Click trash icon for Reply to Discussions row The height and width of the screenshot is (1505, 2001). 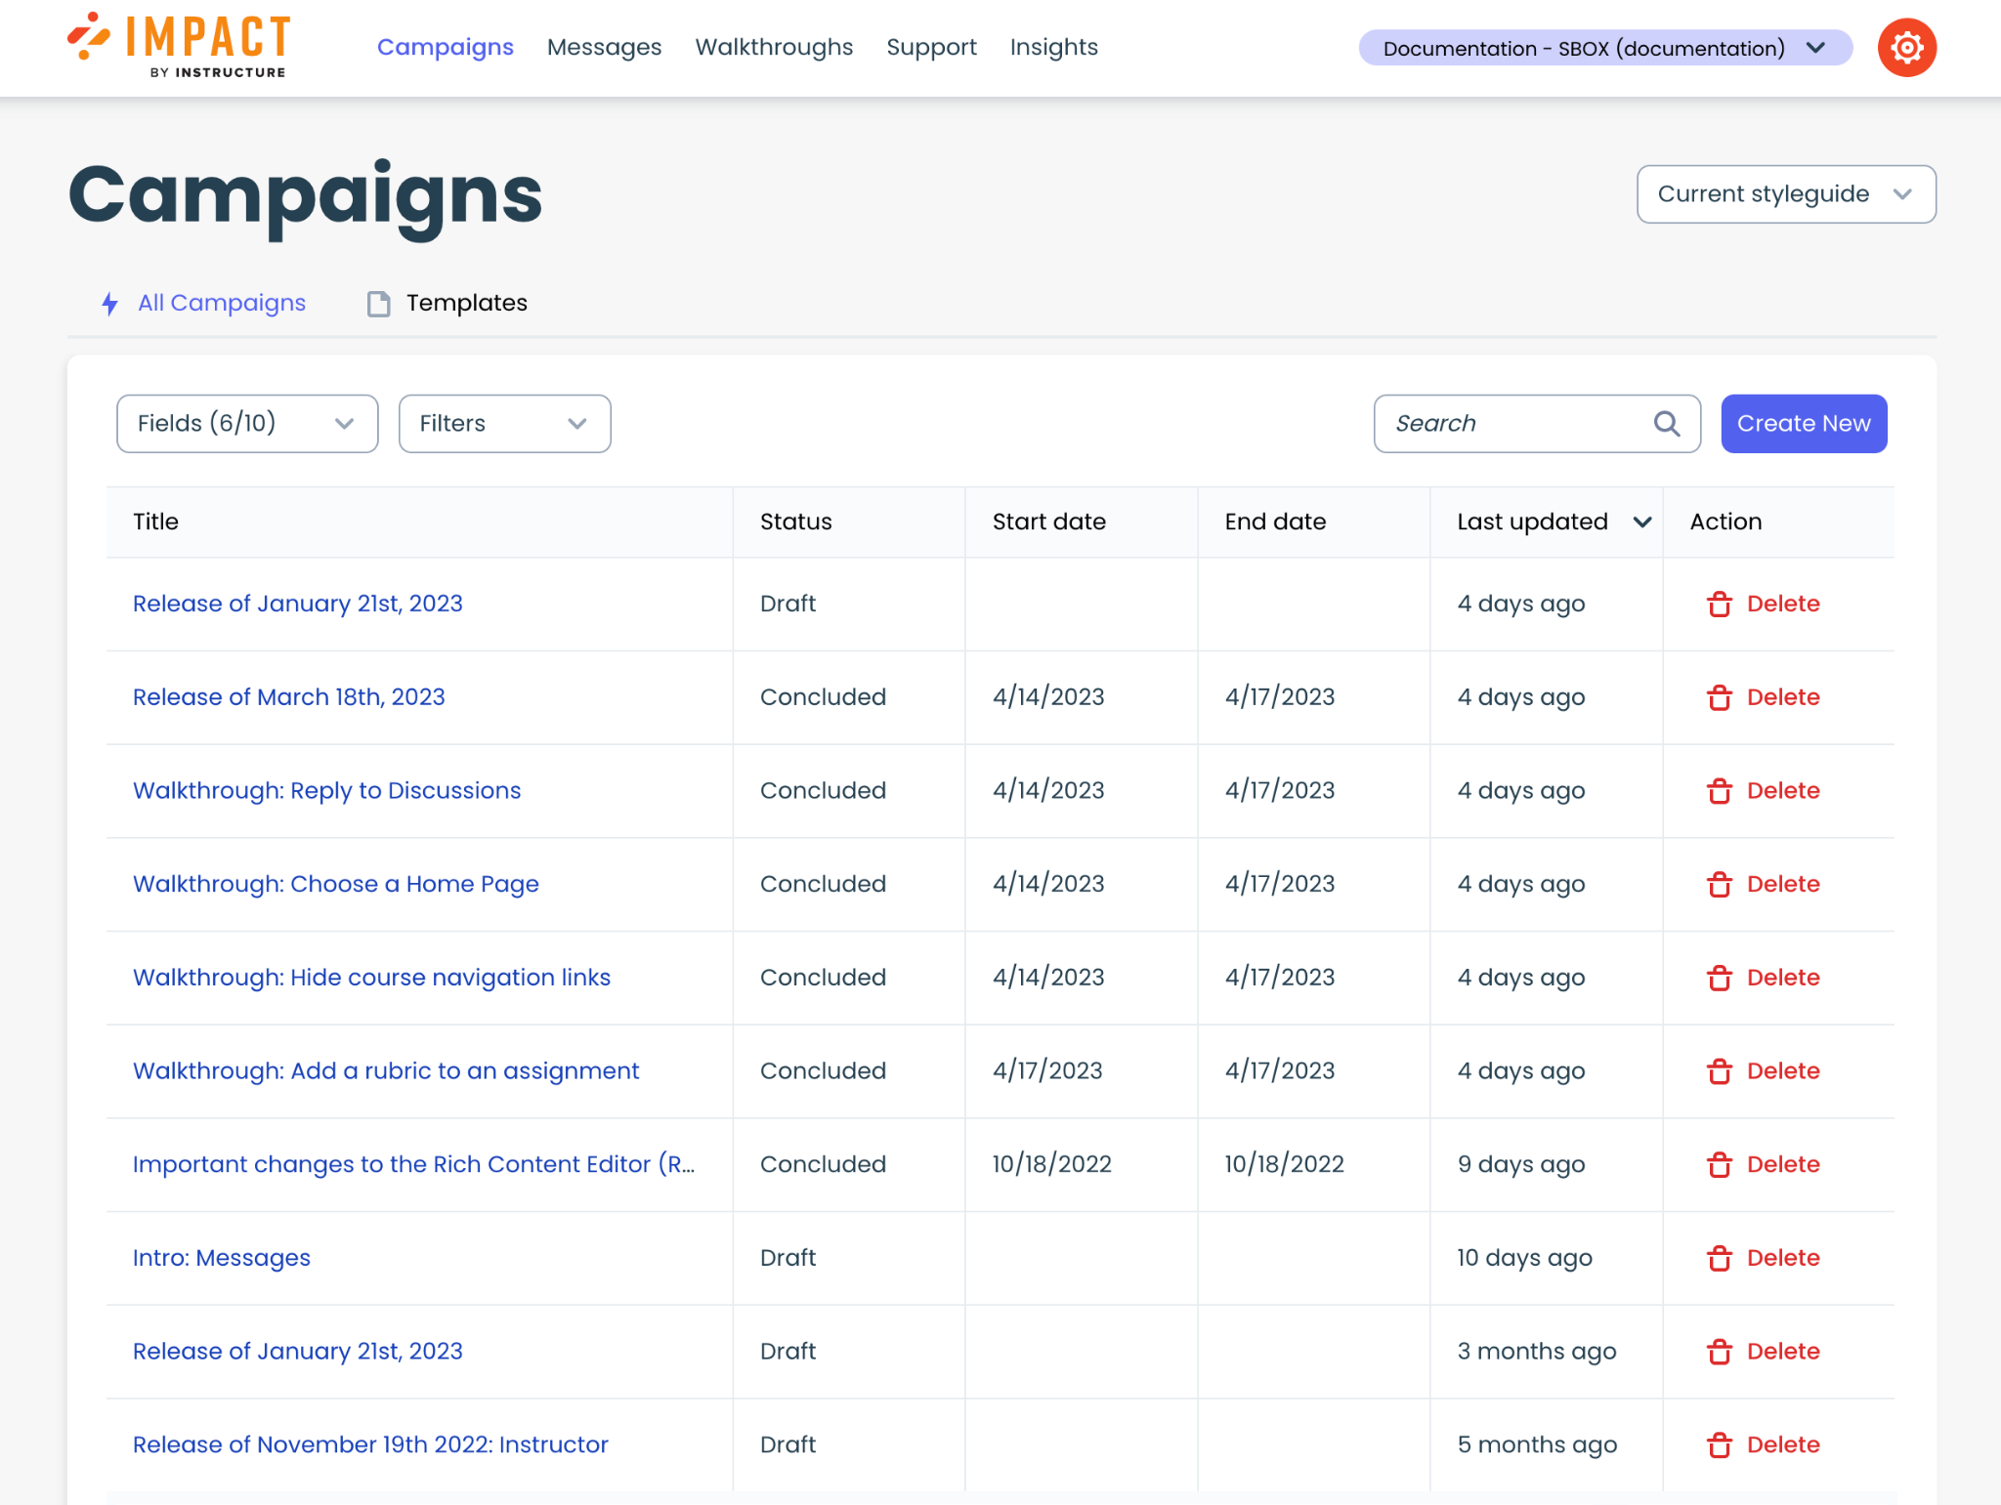tap(1719, 791)
